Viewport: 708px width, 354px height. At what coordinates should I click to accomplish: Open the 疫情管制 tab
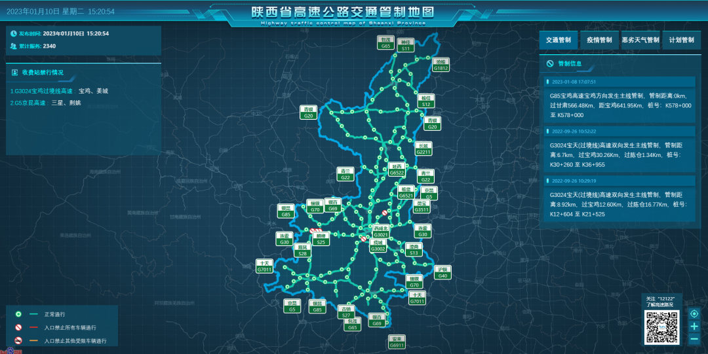(599, 40)
